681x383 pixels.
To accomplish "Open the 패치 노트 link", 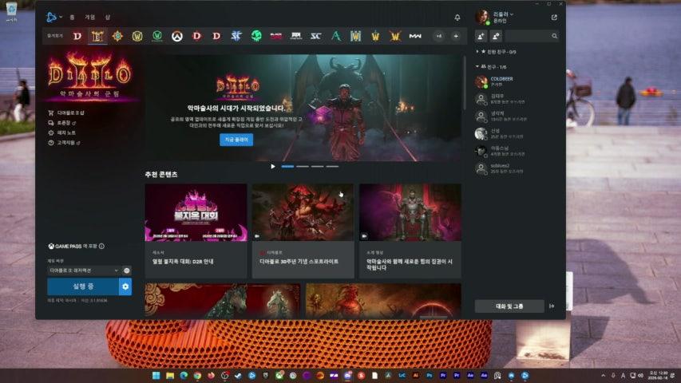I will (61, 133).
